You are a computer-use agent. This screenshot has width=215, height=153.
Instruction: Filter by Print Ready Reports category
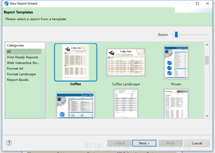22,57
